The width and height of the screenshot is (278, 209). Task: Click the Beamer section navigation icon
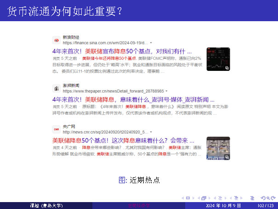(x=235, y=197)
